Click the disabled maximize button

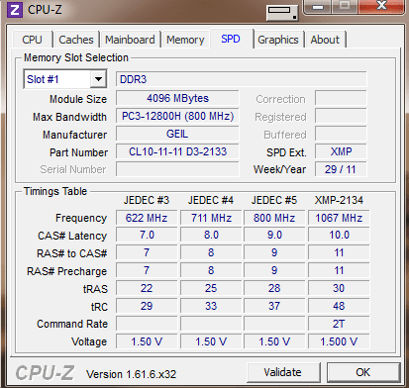[x=345, y=7]
